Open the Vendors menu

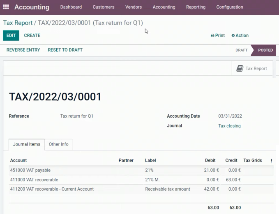pos(134,7)
